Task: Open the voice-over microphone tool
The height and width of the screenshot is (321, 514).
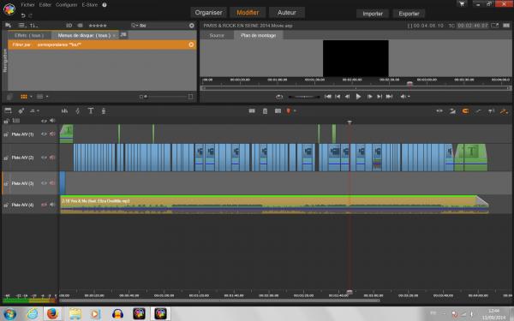Action: click(x=104, y=111)
